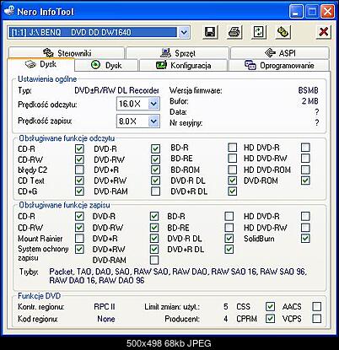Expand the read speed 16.0X dropdown
The height and width of the screenshot is (350, 339).
pos(153,104)
